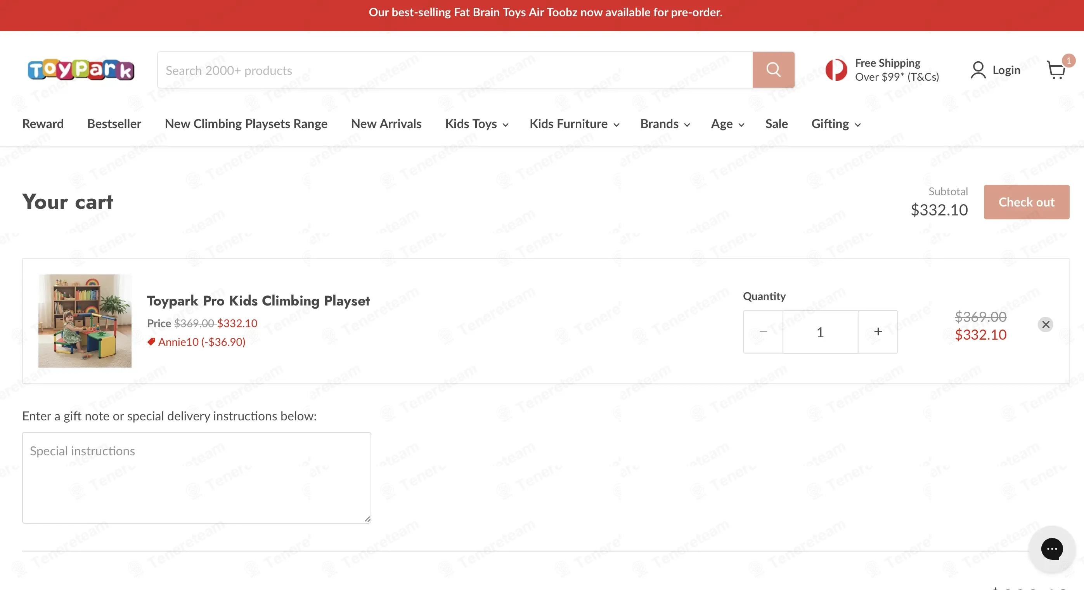Open the Sale page

click(x=776, y=124)
